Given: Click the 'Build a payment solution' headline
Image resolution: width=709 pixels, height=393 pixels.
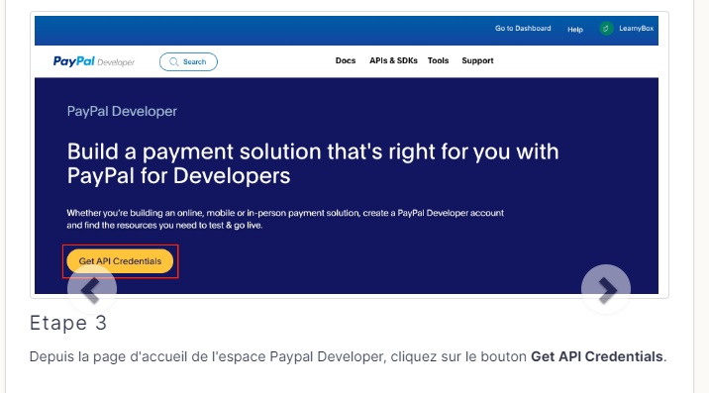Looking at the screenshot, I should tap(313, 163).
